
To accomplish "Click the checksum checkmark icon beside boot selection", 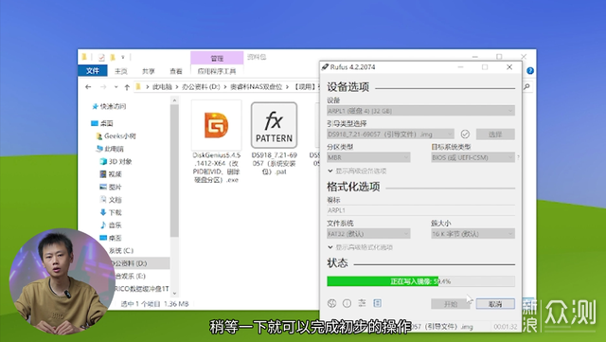I will click(465, 135).
